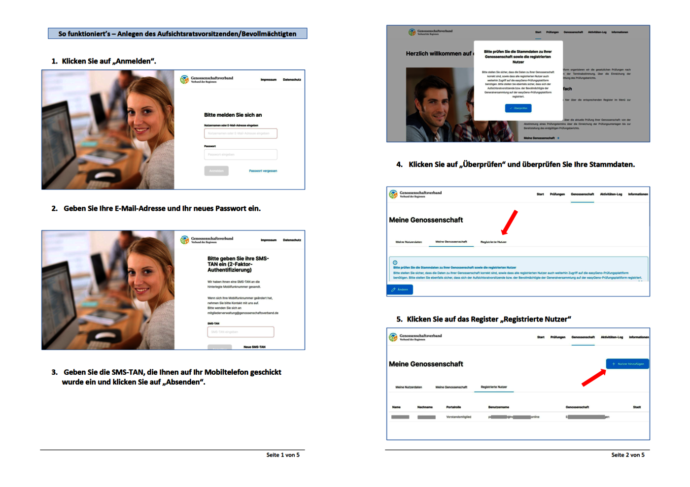Image resolution: width=690 pixels, height=487 pixels.
Task: Focus the Nutzernamen oder E-Mail-Adresse field
Action: tap(241, 133)
